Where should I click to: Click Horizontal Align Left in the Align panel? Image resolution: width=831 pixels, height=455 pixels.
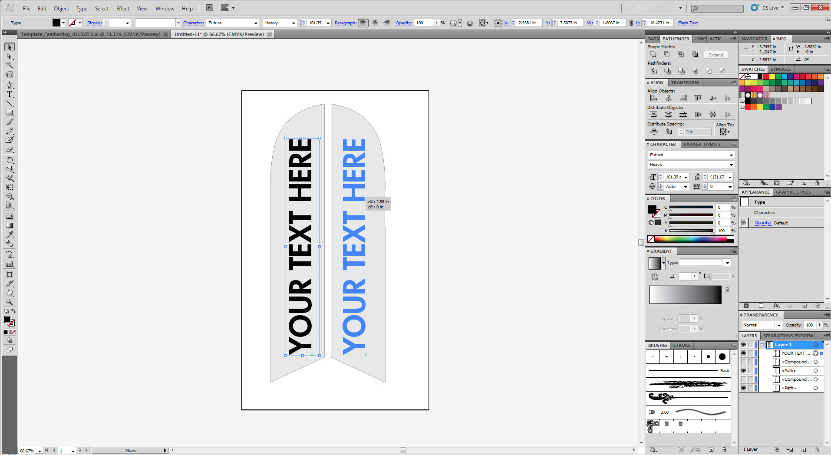click(653, 98)
